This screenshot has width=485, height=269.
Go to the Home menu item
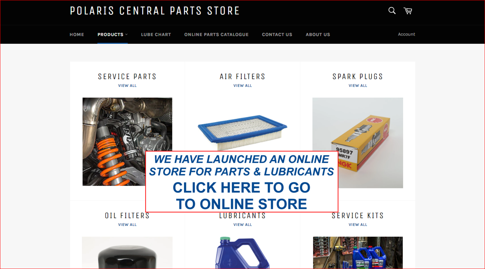point(77,34)
